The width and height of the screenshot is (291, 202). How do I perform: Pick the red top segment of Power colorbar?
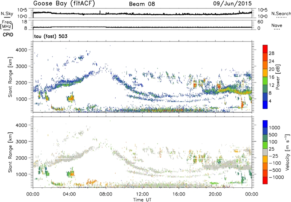click(265, 49)
